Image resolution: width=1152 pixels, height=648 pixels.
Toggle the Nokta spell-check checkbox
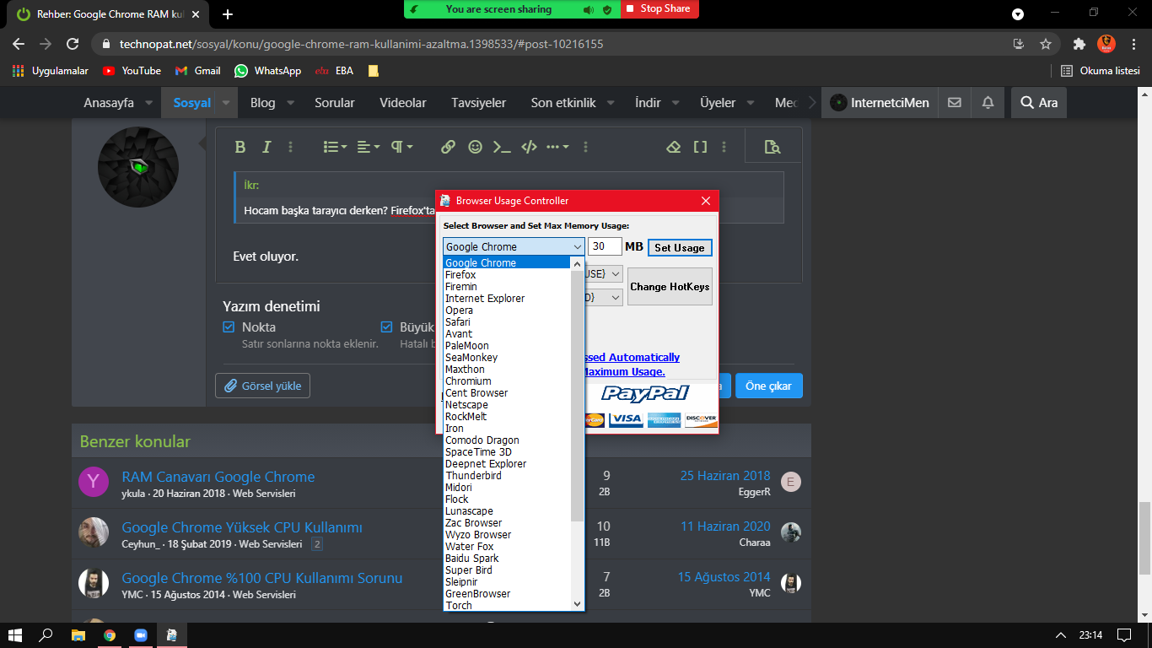point(229,327)
